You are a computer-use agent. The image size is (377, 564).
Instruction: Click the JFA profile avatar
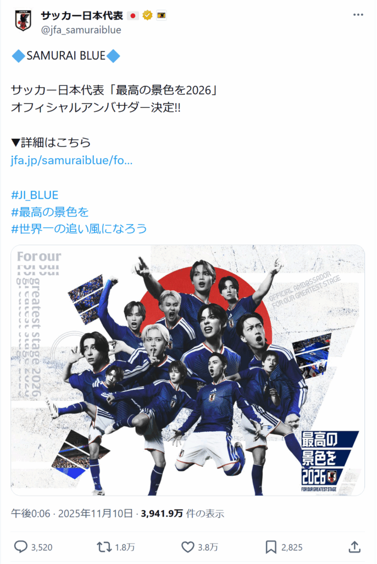coord(23,20)
